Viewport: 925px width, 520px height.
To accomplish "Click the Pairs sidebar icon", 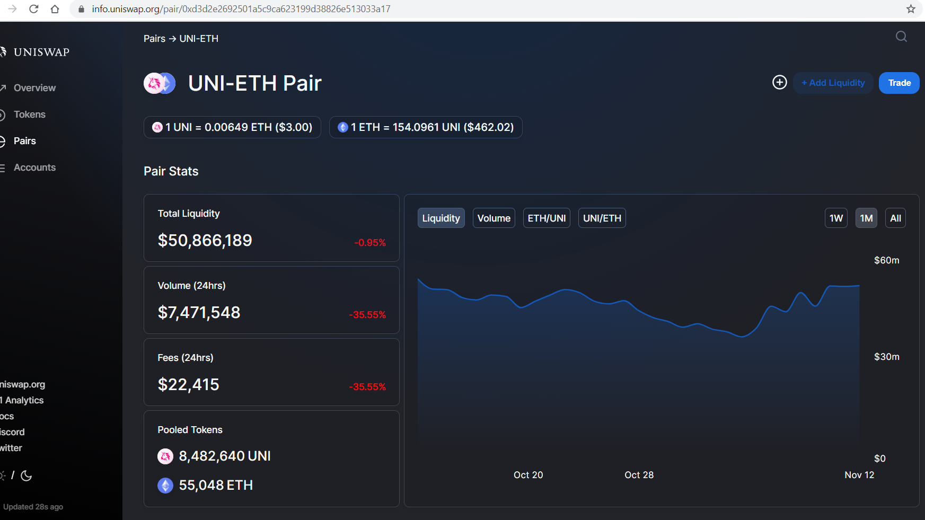I will pyautogui.click(x=3, y=141).
